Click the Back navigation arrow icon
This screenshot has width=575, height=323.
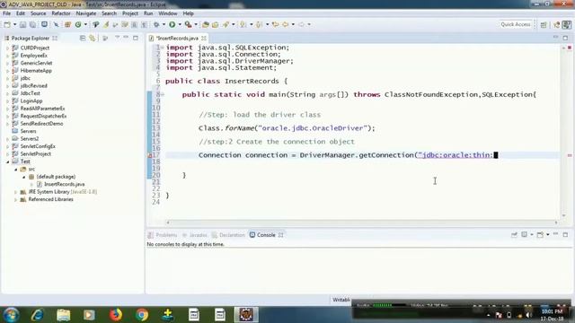pos(286,24)
